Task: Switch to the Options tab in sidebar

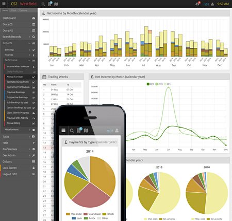Action: (23, 10)
